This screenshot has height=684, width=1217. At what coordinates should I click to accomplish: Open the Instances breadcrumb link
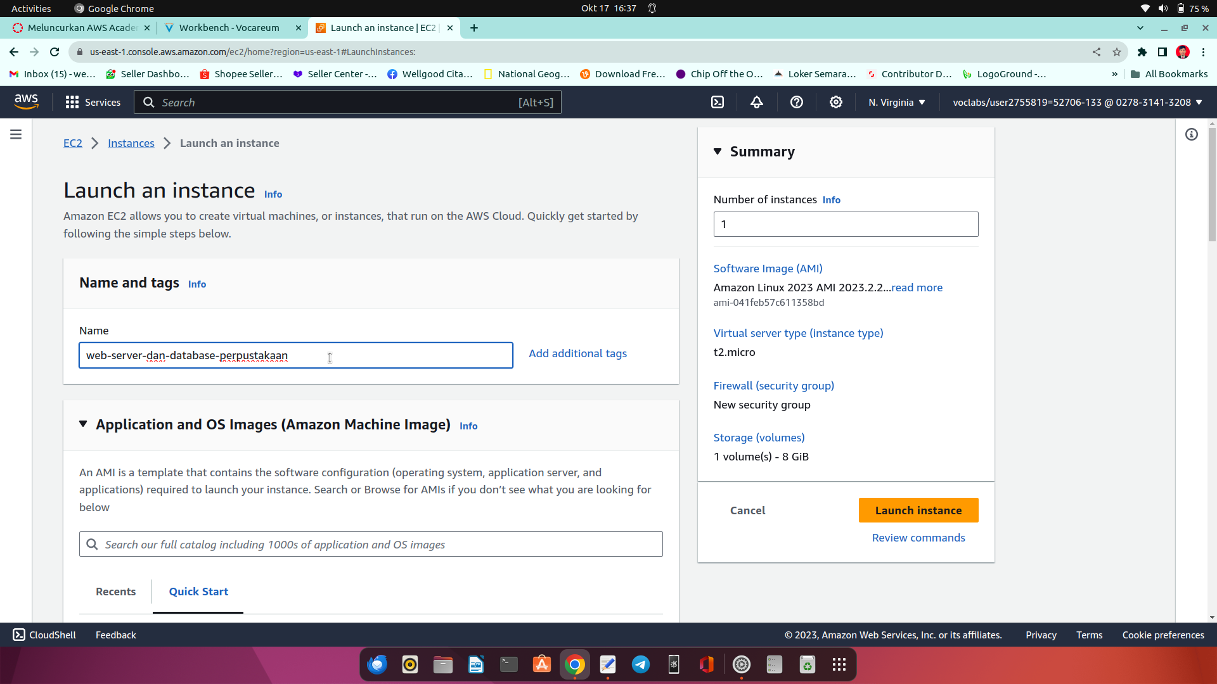coord(131,143)
